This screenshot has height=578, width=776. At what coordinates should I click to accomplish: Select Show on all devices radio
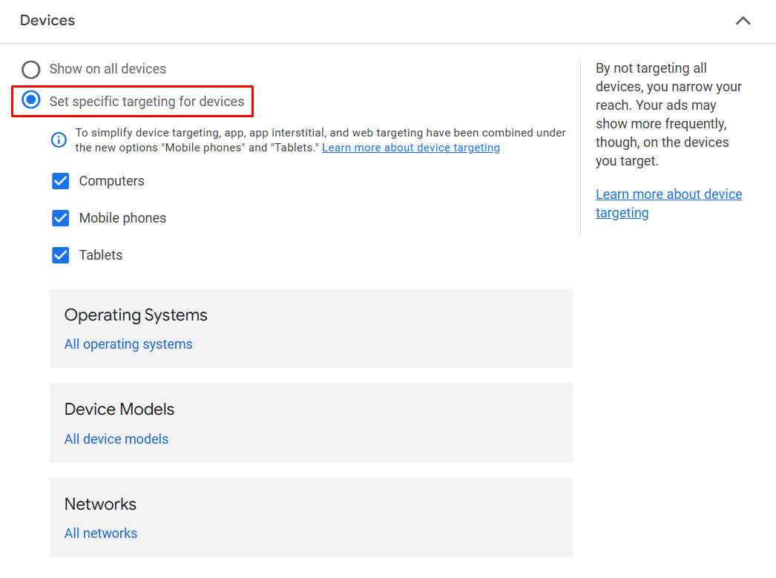pyautogui.click(x=30, y=69)
